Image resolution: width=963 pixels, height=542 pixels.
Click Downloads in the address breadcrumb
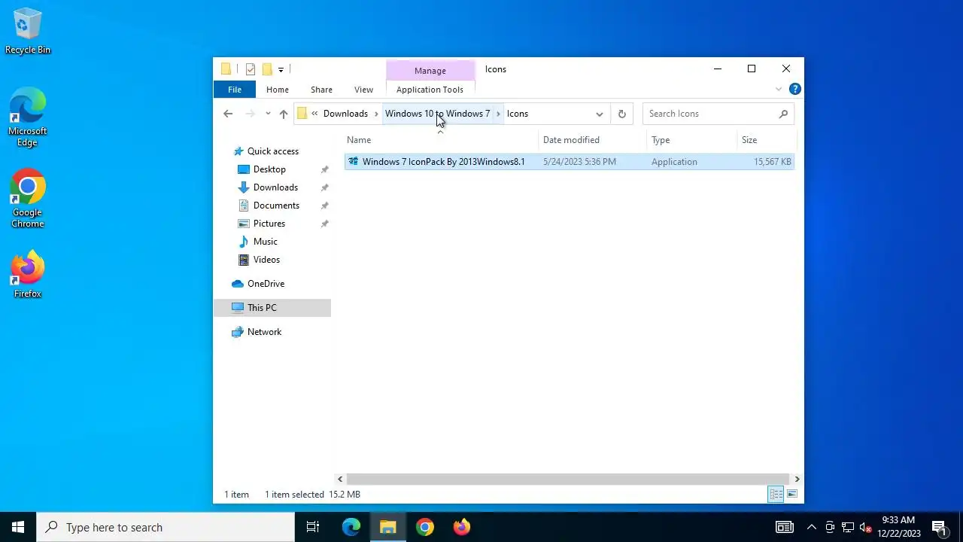[345, 114]
